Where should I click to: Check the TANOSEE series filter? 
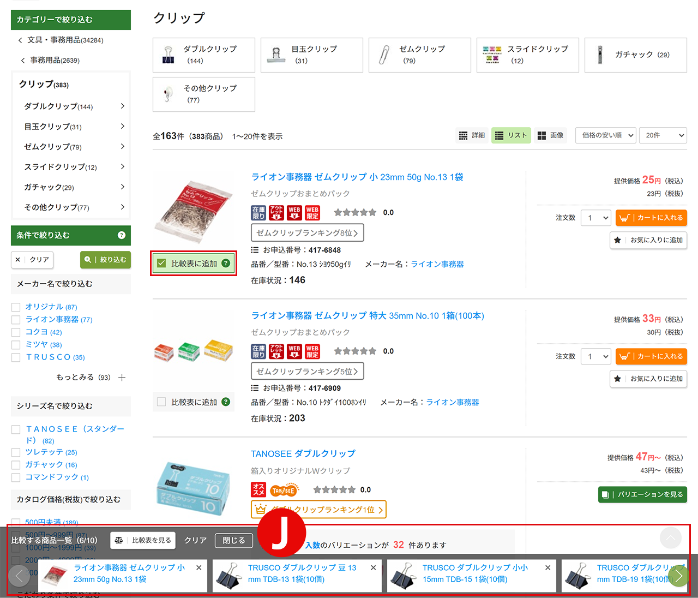[x=16, y=429]
